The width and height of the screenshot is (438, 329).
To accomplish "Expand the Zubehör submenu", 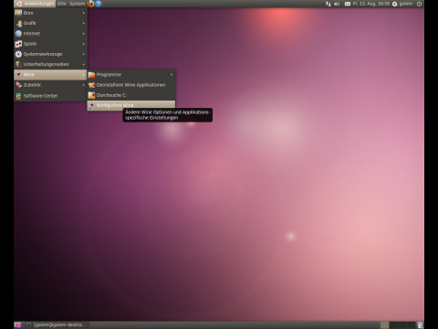I will pyautogui.click(x=50, y=85).
